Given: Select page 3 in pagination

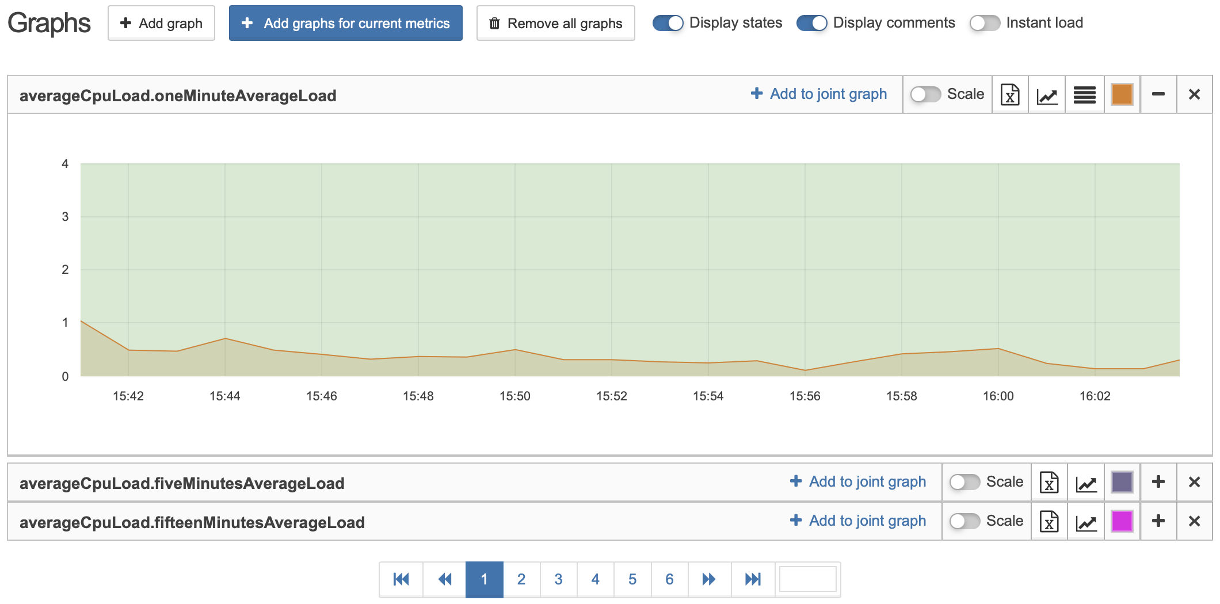Looking at the screenshot, I should 558,579.
